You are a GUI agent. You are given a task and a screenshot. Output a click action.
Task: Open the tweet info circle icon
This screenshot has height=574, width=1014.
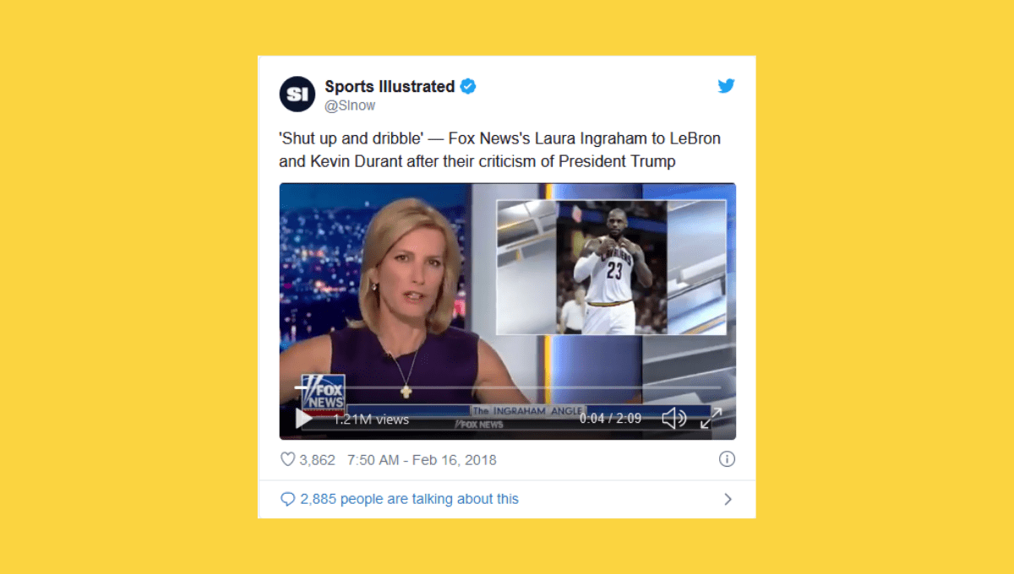click(x=727, y=459)
